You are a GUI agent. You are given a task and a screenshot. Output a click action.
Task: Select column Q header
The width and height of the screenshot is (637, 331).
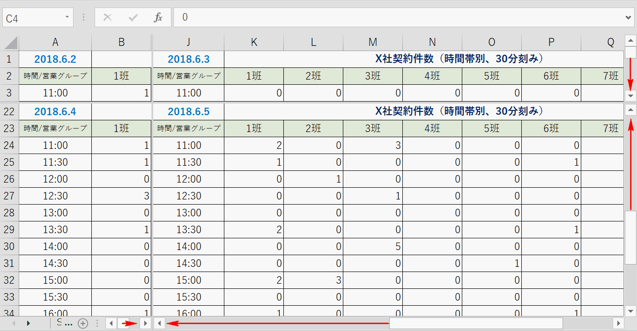coord(602,42)
